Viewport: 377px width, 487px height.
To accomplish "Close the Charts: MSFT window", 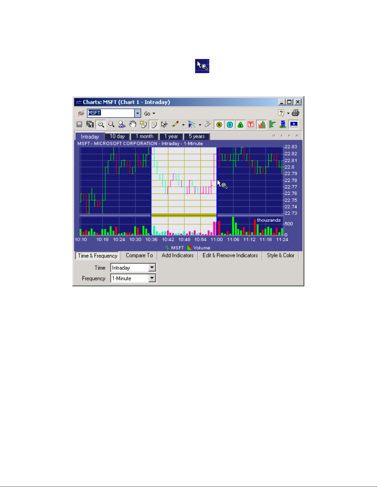I will (x=298, y=102).
